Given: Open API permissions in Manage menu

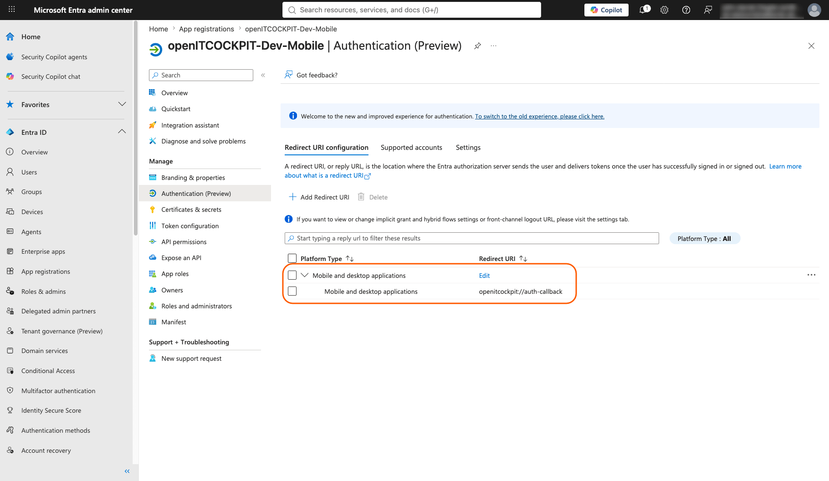Looking at the screenshot, I should [184, 242].
